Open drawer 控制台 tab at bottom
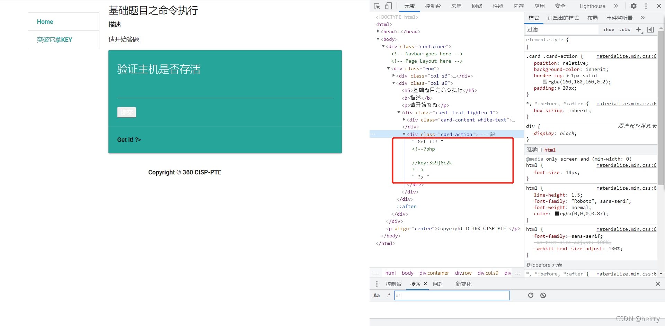 [393, 284]
